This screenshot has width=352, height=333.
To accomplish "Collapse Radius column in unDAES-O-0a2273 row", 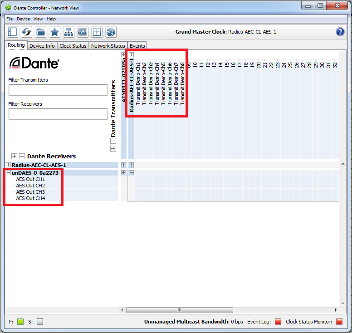I will coord(132,173).
